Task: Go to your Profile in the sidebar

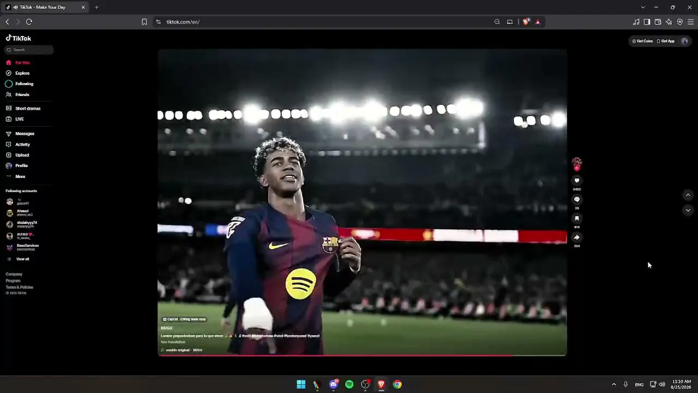Action: pos(17,166)
